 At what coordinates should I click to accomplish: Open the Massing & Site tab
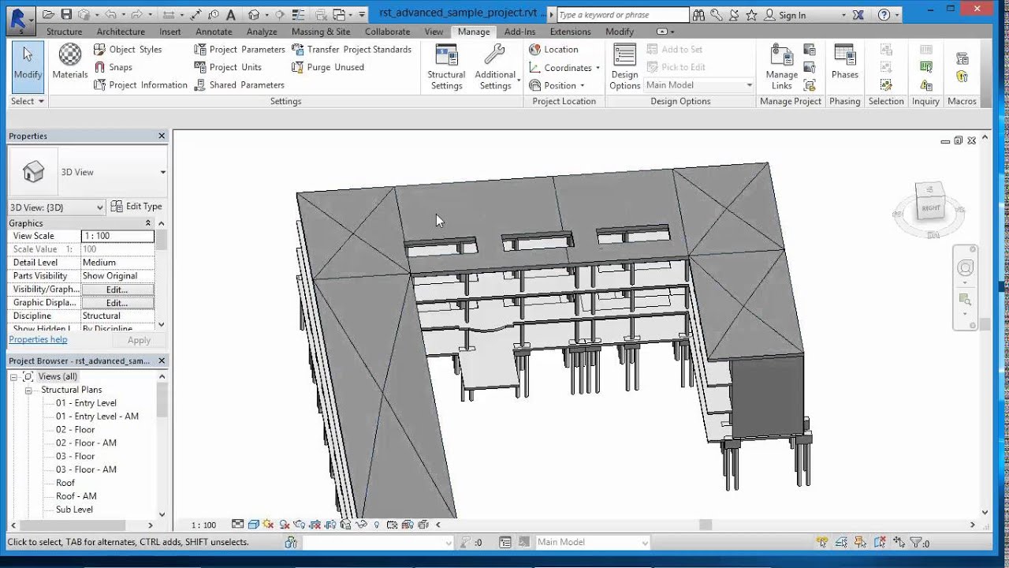coord(321,32)
